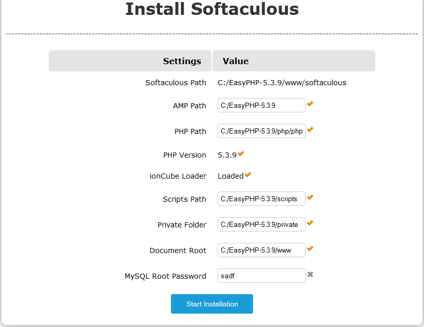Screen dimensions: 424x327
Task: Click the MySQL Root Password field
Action: pos(261,276)
